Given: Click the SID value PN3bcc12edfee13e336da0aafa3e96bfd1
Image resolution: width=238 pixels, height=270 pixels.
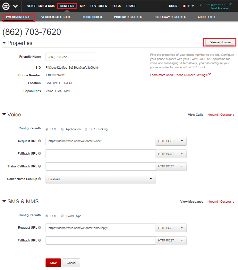Looking at the screenshot, I should [x=72, y=67].
